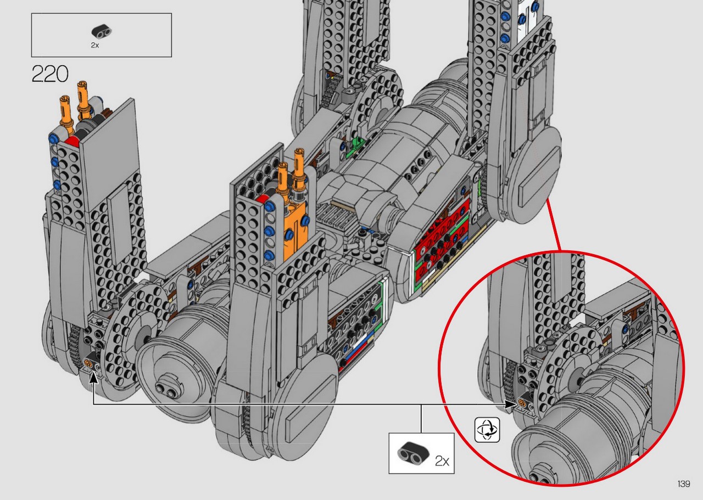
Task: Click the red circular detail inset view
Action: (x=561, y=368)
